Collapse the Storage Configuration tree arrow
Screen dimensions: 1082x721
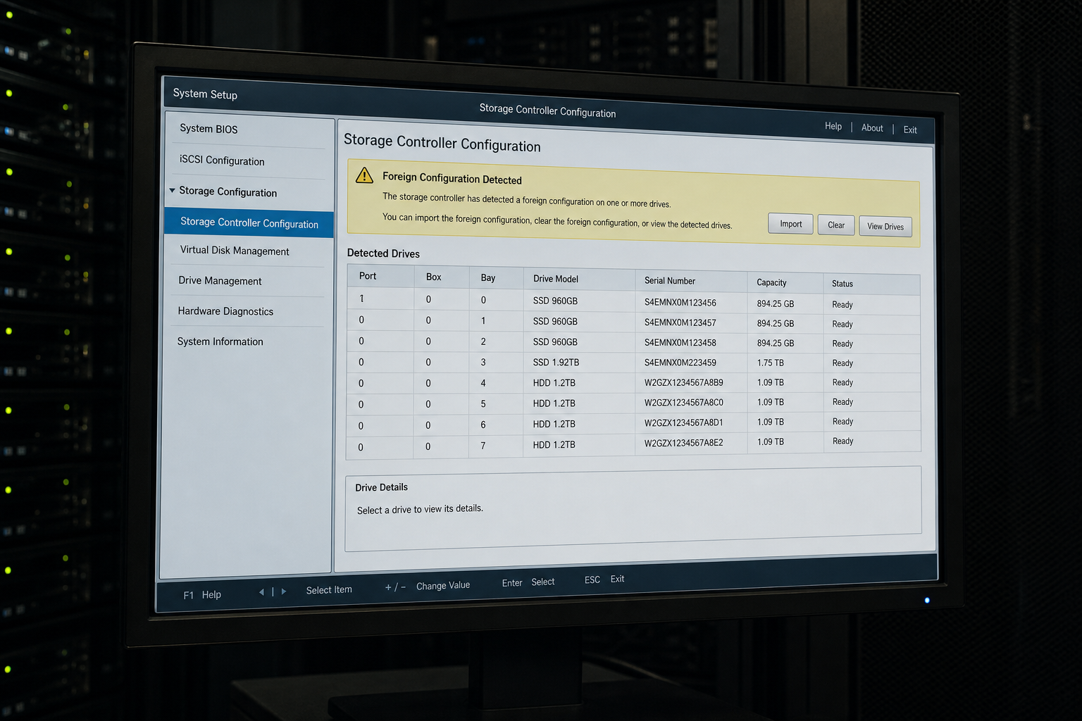click(172, 190)
